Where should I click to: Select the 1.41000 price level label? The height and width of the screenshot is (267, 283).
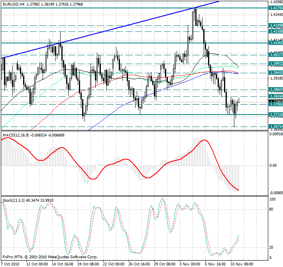[276, 43]
